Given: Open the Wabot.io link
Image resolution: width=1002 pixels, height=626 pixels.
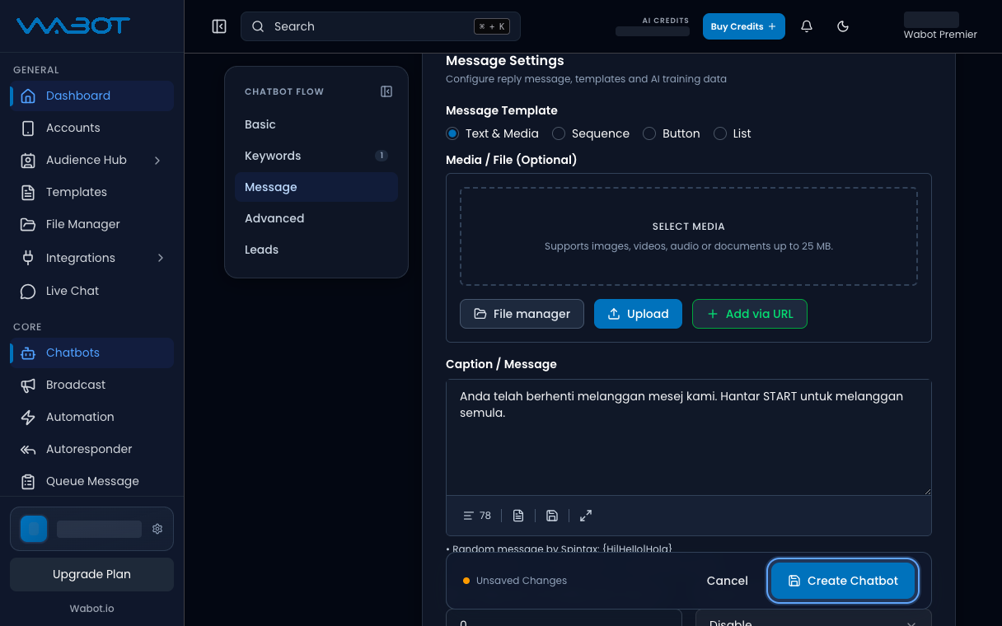Looking at the screenshot, I should click(x=91, y=608).
